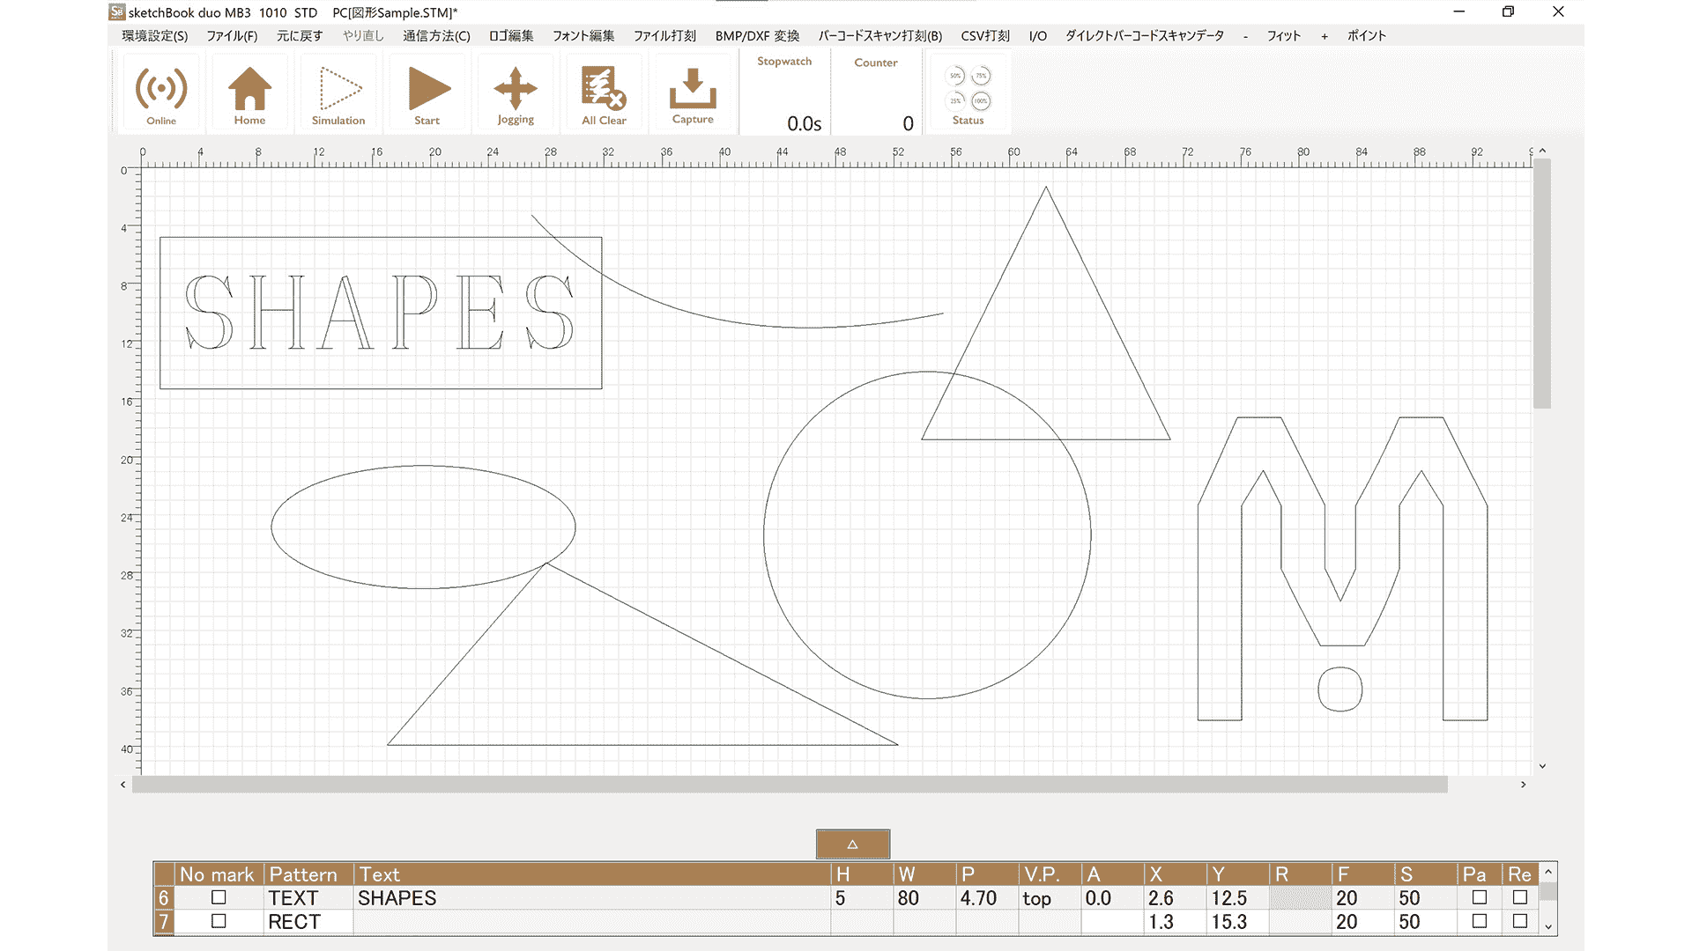Select row header number 6
The image size is (1692, 951).
click(x=164, y=897)
